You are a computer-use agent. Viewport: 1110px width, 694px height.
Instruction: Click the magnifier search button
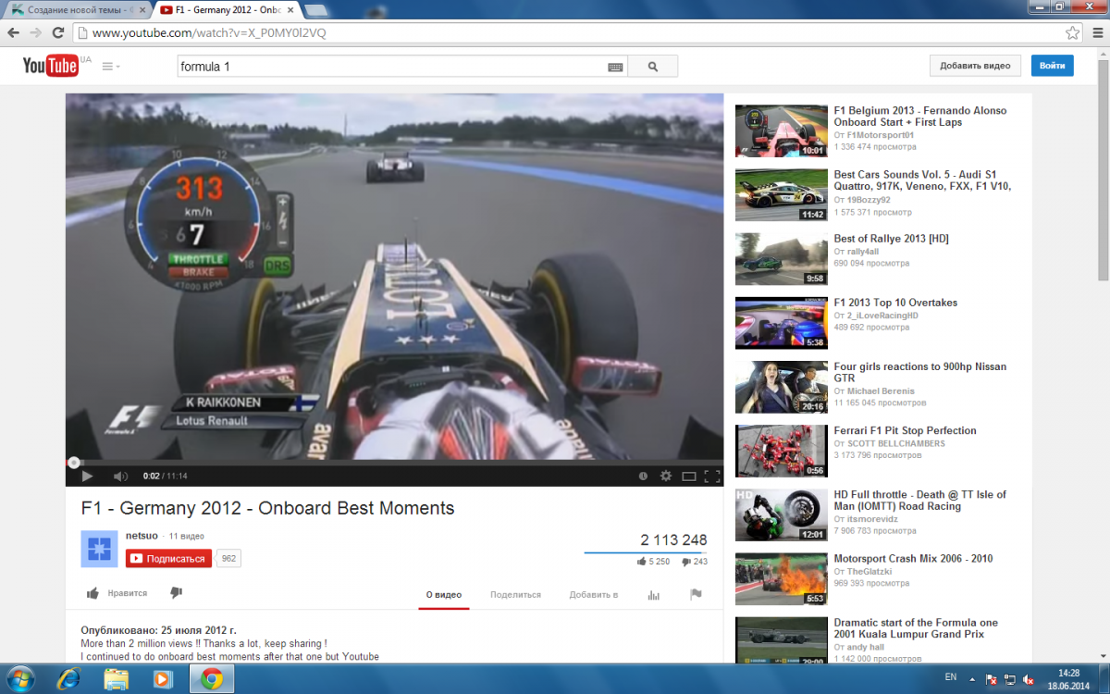(653, 67)
